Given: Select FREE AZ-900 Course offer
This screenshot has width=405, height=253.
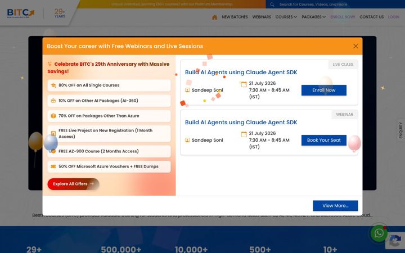Looking at the screenshot, I should click(109, 152).
